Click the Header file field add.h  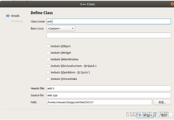(x=109, y=88)
